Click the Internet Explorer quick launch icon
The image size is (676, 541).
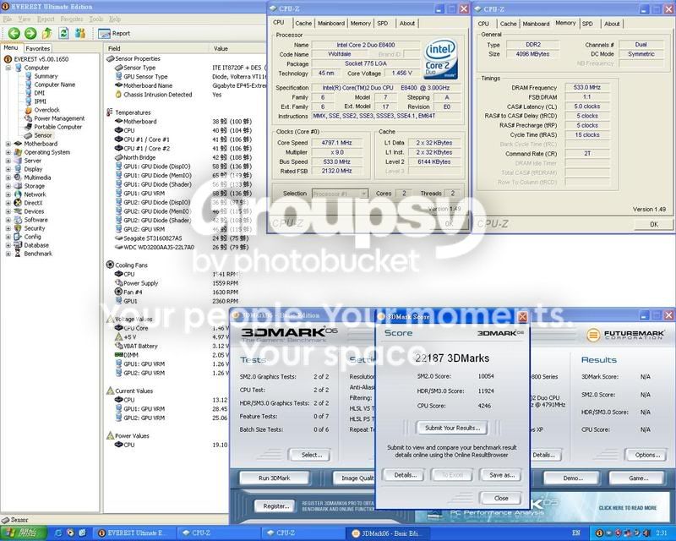57,533
